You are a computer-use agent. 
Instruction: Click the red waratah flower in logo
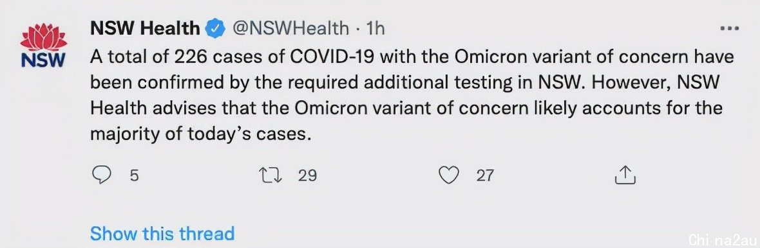[43, 37]
